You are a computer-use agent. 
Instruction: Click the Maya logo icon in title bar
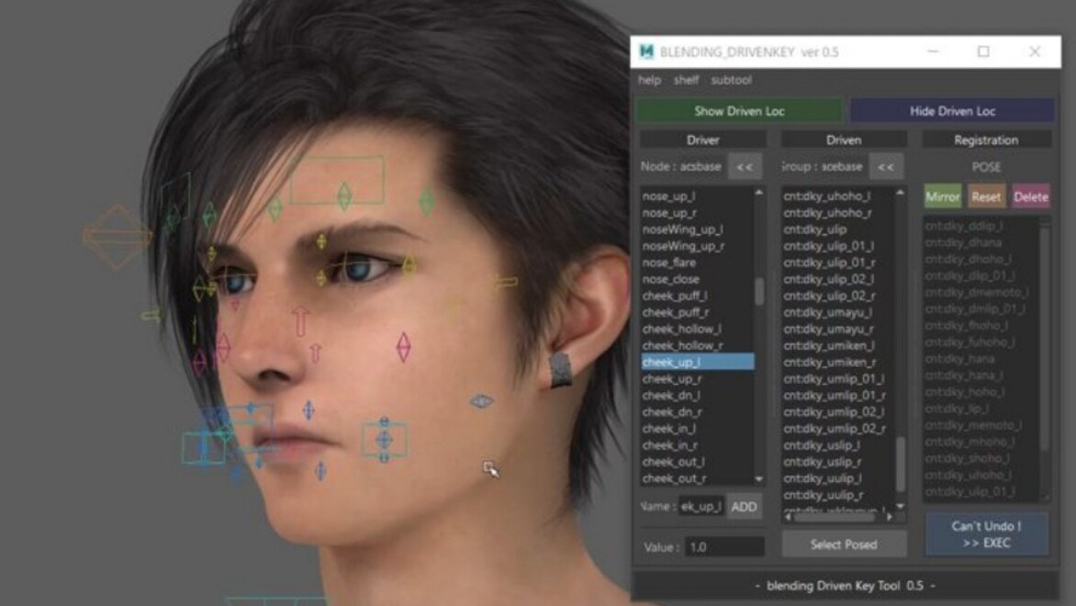click(x=647, y=51)
